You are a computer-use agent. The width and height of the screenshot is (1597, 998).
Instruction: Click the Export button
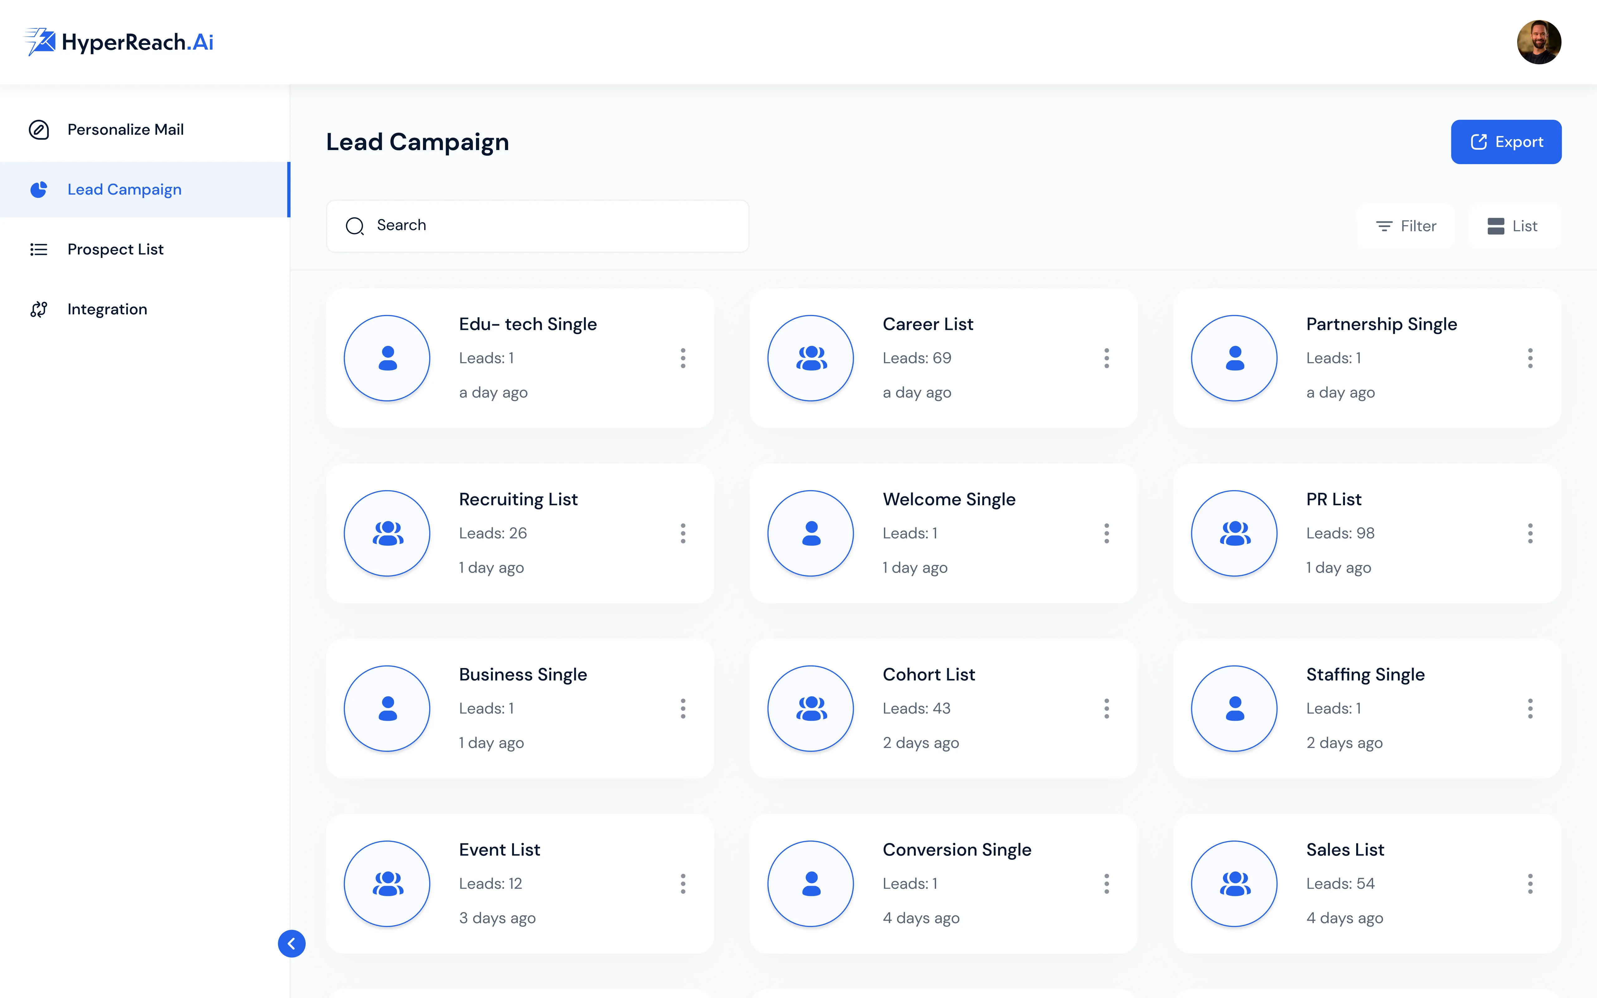click(1505, 142)
